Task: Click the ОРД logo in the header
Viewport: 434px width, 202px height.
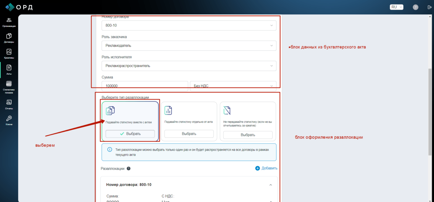Action: pos(19,7)
